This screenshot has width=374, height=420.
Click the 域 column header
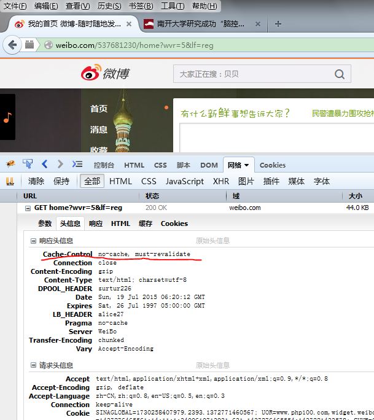click(x=284, y=196)
